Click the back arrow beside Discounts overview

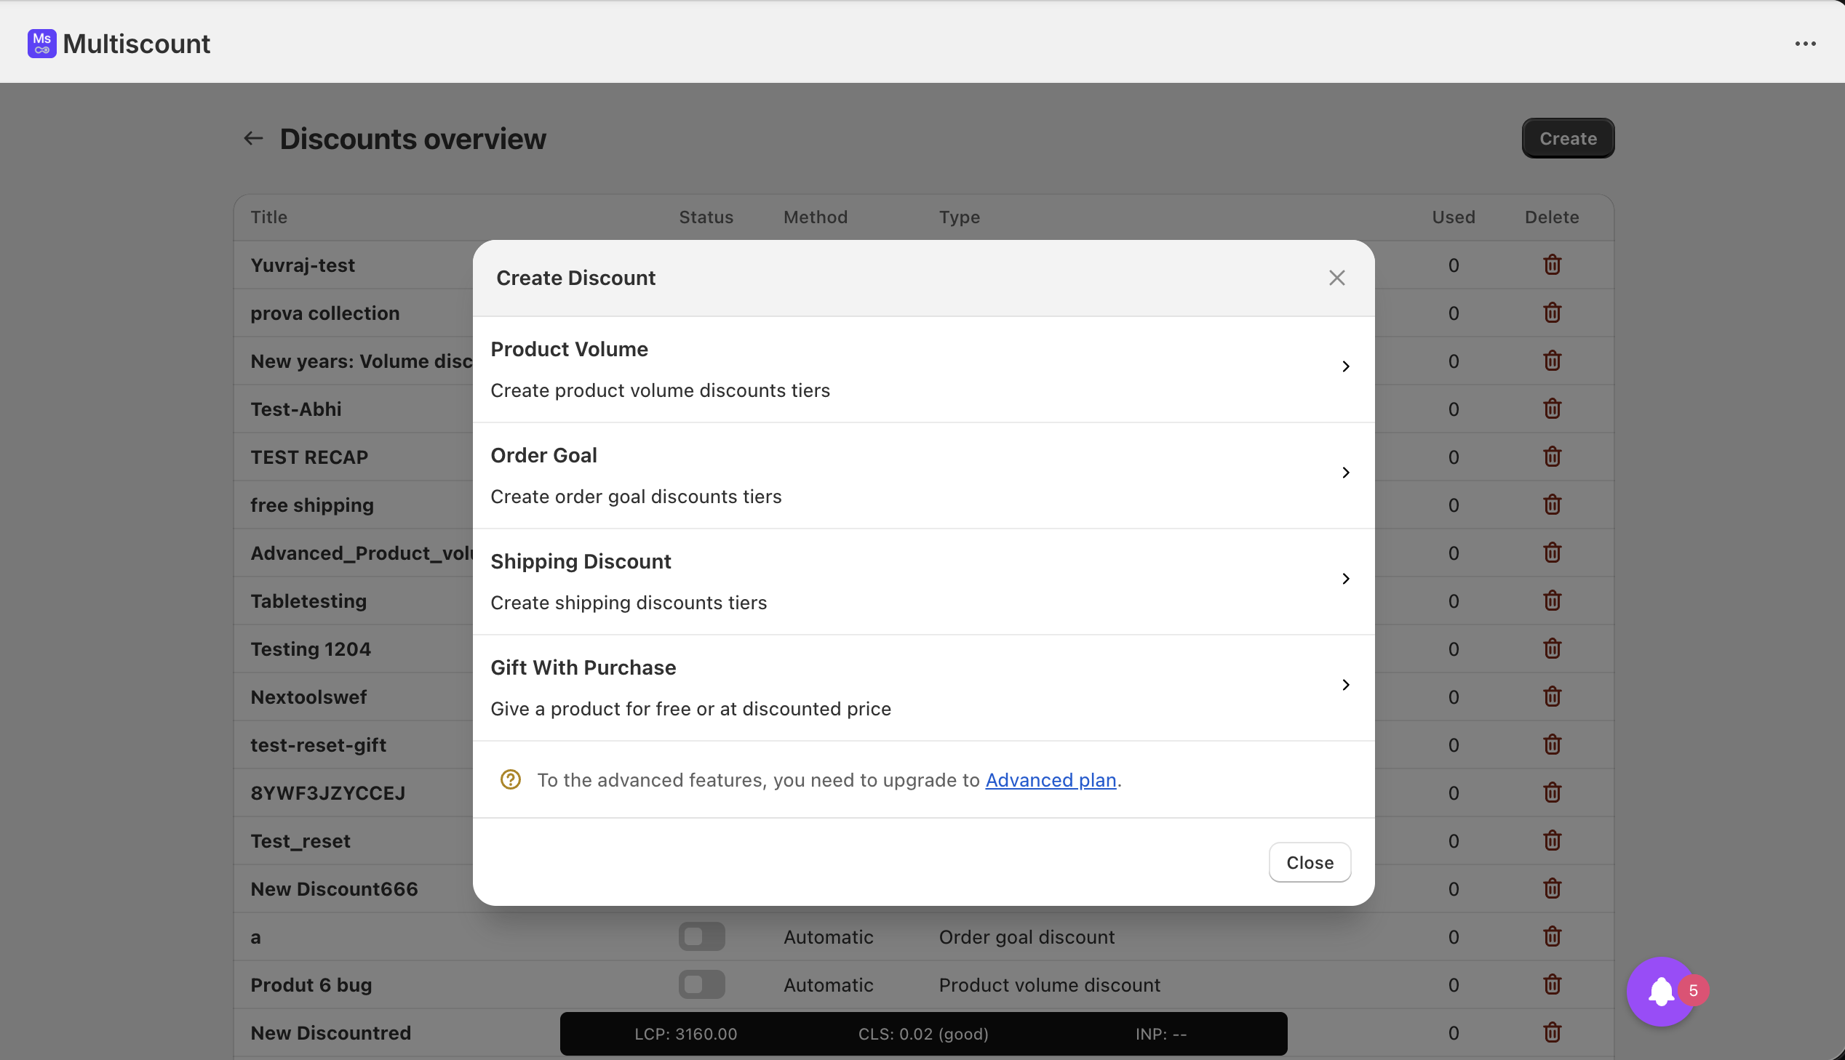click(252, 138)
